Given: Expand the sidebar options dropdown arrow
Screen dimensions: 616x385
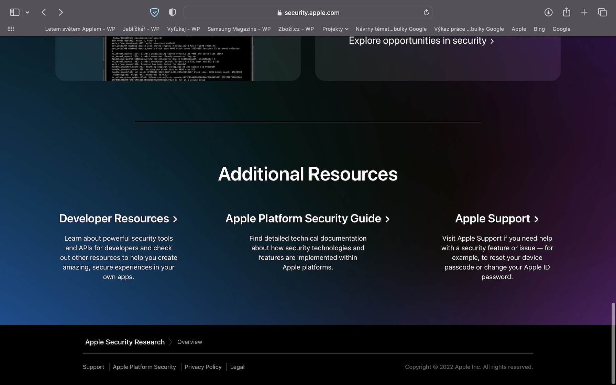Looking at the screenshot, I should coord(27,12).
